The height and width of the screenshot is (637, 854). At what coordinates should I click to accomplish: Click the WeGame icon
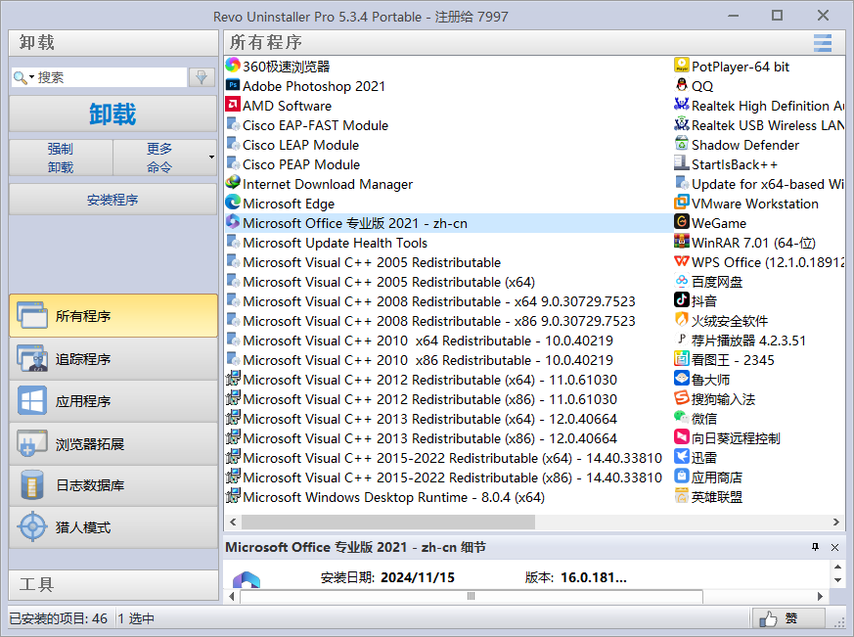(682, 222)
